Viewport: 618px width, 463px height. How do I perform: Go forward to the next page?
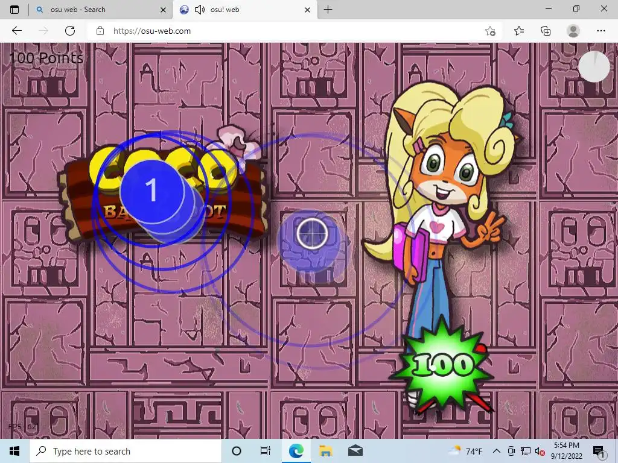43,31
